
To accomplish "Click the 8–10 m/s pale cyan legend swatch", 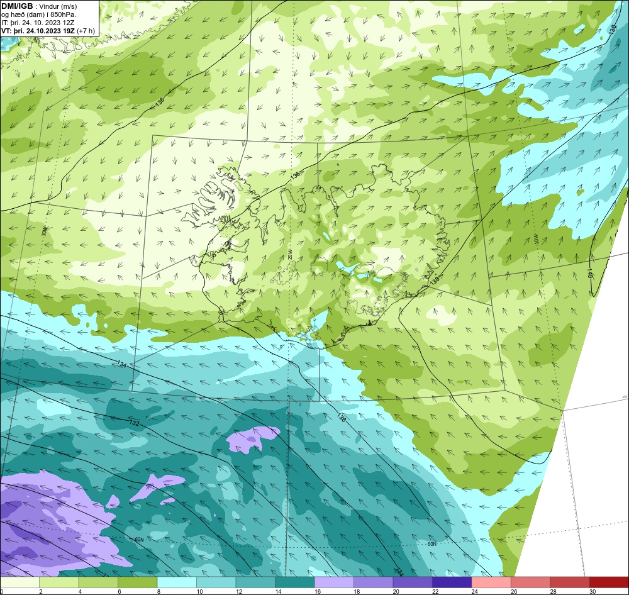I will (177, 582).
